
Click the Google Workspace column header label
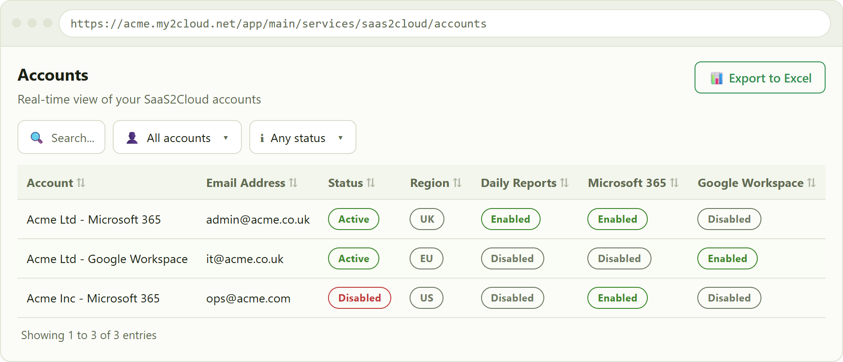[x=750, y=183]
